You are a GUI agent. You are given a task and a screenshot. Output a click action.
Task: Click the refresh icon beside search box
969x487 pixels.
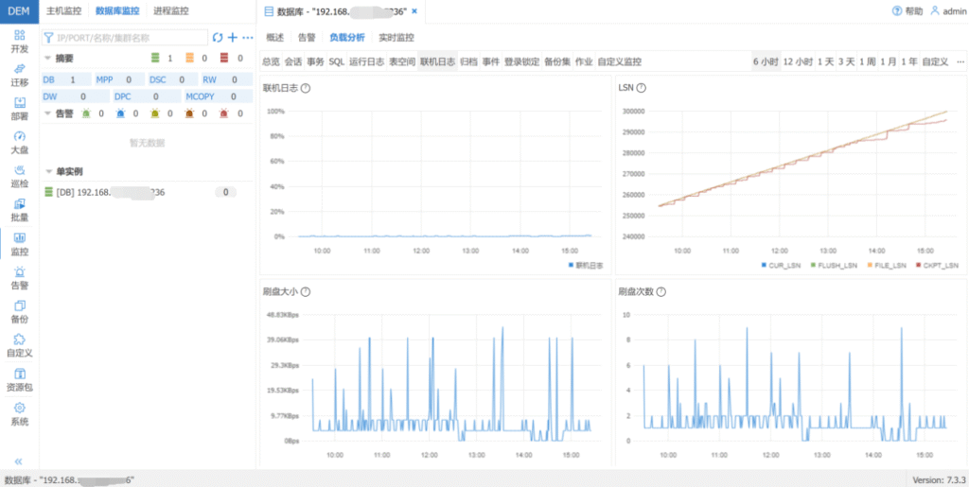click(x=218, y=37)
